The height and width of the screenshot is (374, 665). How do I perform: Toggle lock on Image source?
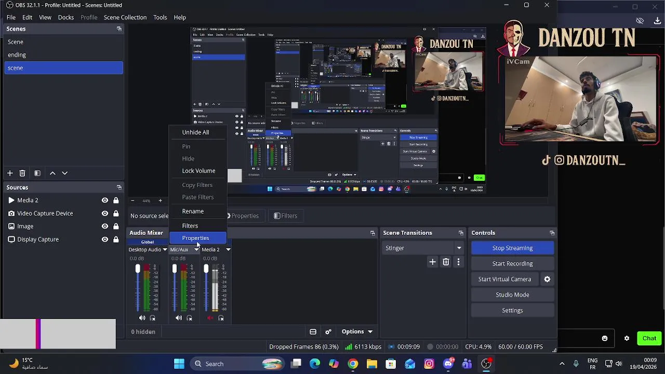[116, 226]
